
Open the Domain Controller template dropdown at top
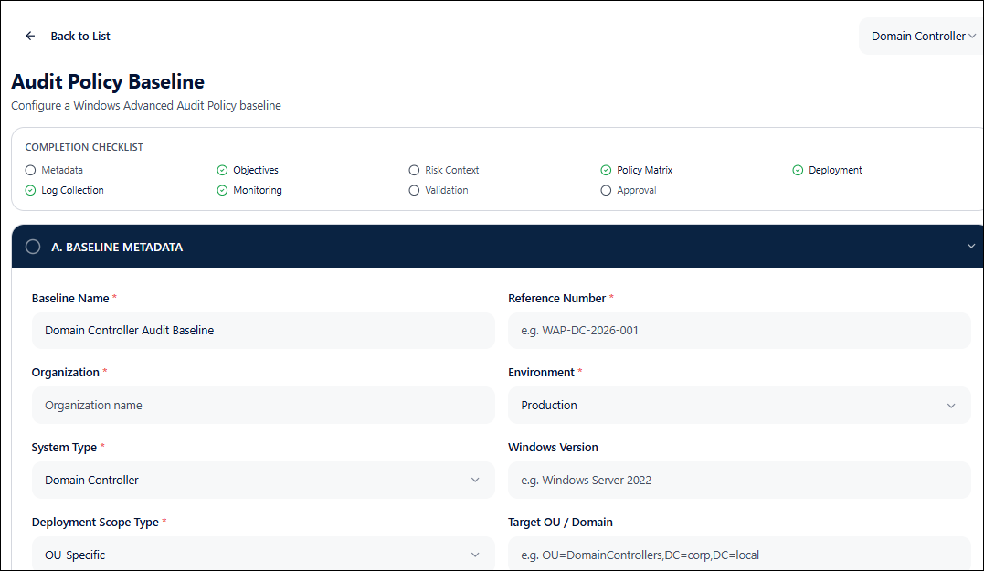pyautogui.click(x=921, y=36)
